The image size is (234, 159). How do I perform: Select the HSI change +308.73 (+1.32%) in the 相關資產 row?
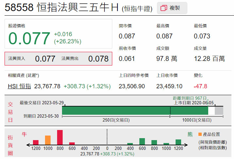[x=87, y=86]
